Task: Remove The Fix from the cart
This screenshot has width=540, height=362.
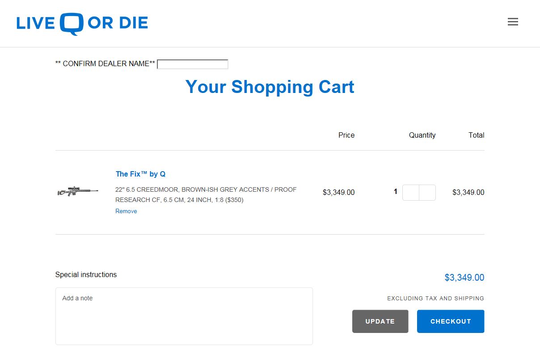Action: click(x=126, y=211)
